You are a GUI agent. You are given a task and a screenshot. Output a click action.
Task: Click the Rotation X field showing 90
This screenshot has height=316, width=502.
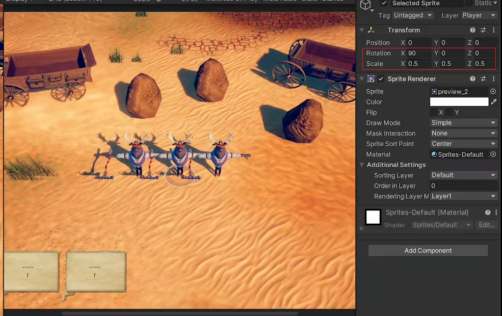pos(419,53)
